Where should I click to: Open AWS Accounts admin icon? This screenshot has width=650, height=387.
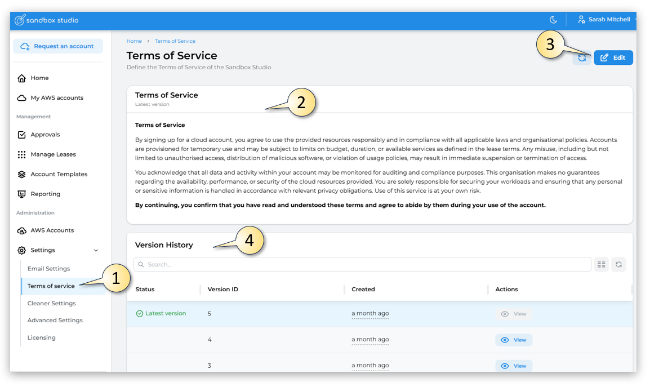[x=22, y=231]
